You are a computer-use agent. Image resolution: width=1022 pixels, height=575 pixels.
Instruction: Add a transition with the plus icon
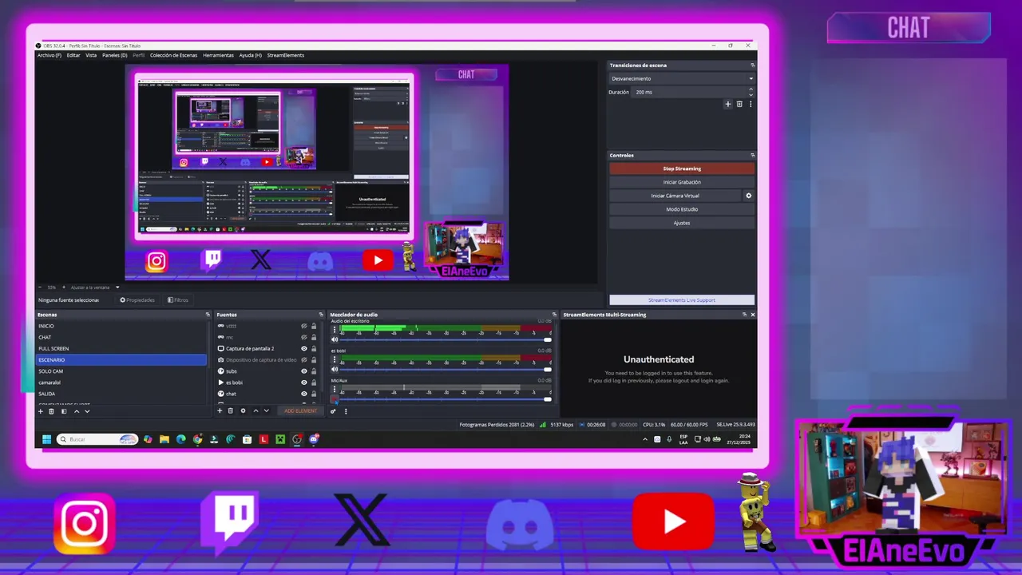[x=727, y=104]
